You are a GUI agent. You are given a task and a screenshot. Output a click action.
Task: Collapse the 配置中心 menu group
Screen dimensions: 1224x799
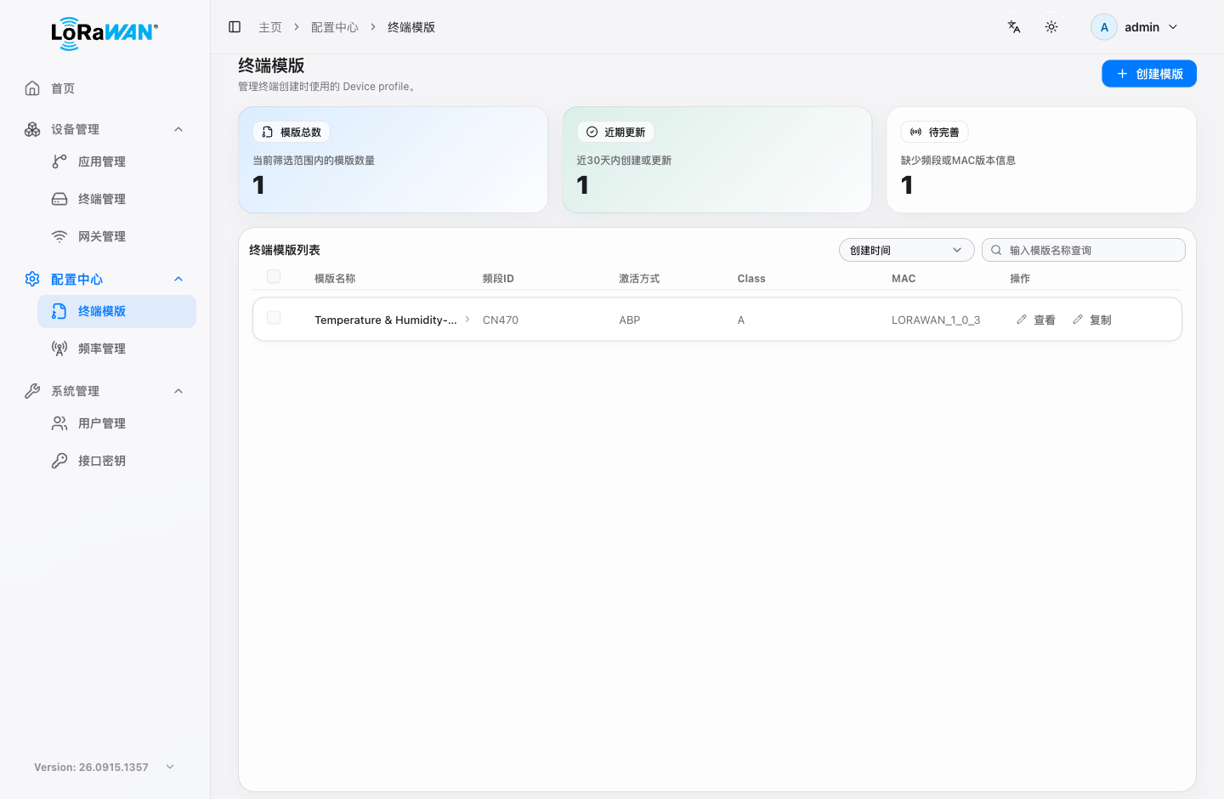[x=105, y=279]
